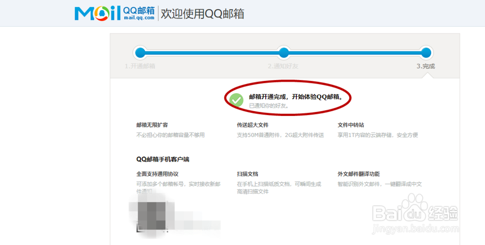Click the QQ邮箱手机客户端 section heading
This screenshot has width=485, height=245.
point(162,159)
